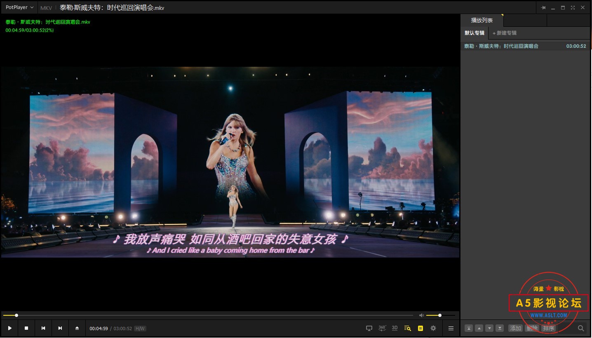Screen dimensions: 592x338
Task: Toggle 3D video mode
Action: (395, 328)
